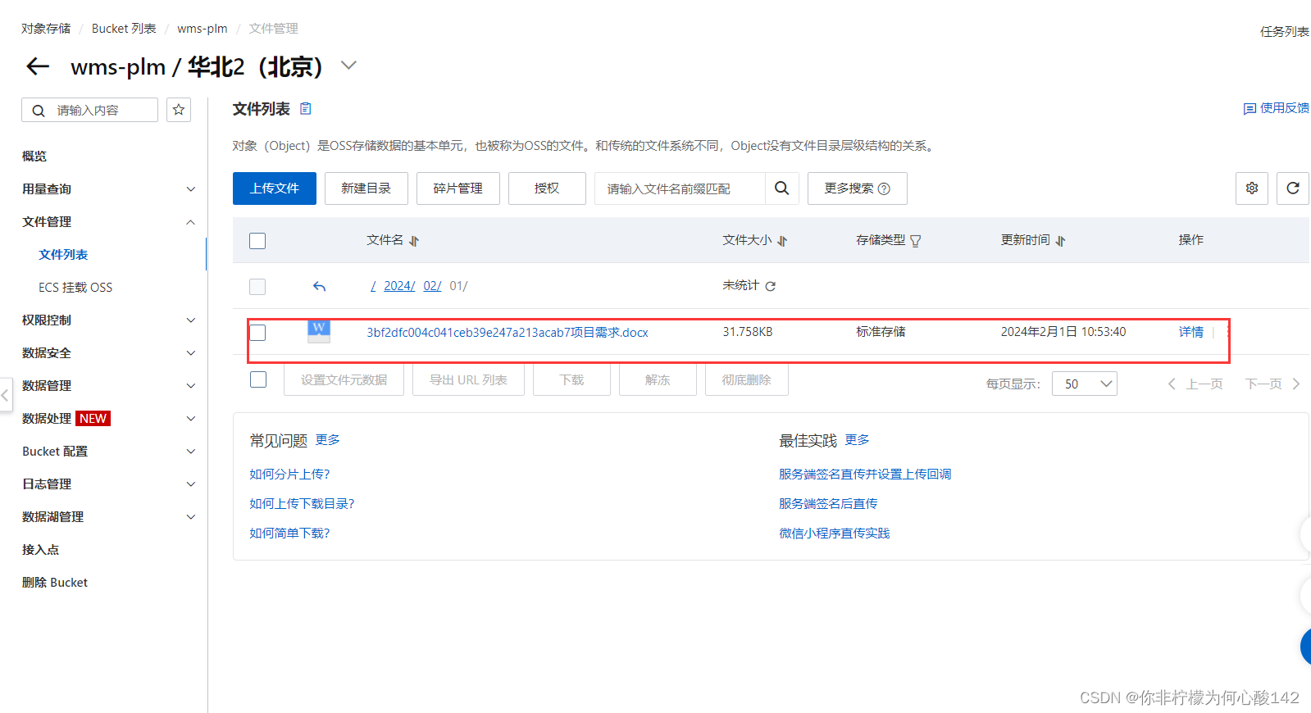The width and height of the screenshot is (1311, 713).
Task: Sort by 文件名 column sort icon
Action: 414,241
